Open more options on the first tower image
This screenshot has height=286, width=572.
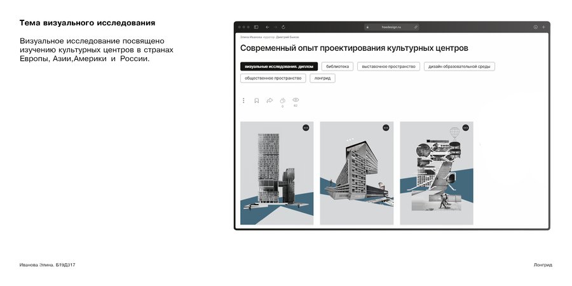coord(306,128)
